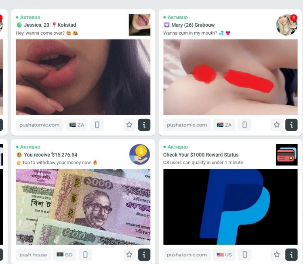
Task: Click mobile device icon on the US reward ad
Action: [245, 255]
